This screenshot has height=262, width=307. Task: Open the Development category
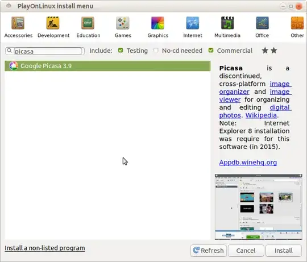click(x=53, y=27)
